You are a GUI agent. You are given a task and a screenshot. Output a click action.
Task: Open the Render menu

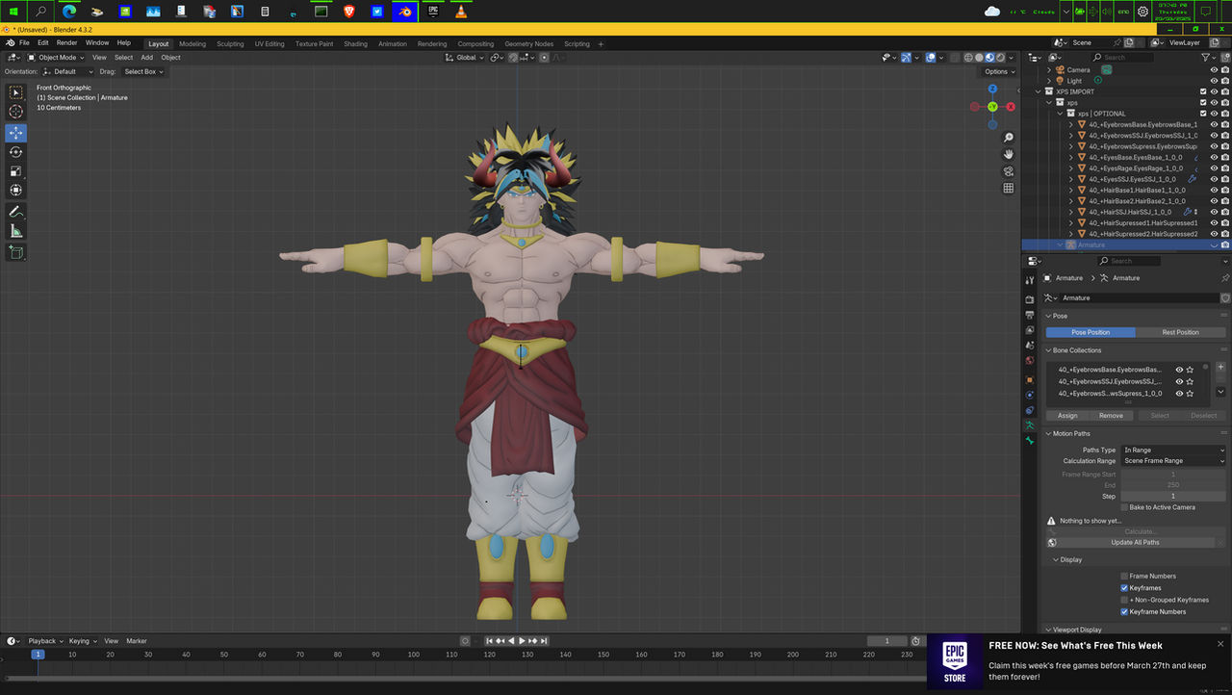click(66, 43)
